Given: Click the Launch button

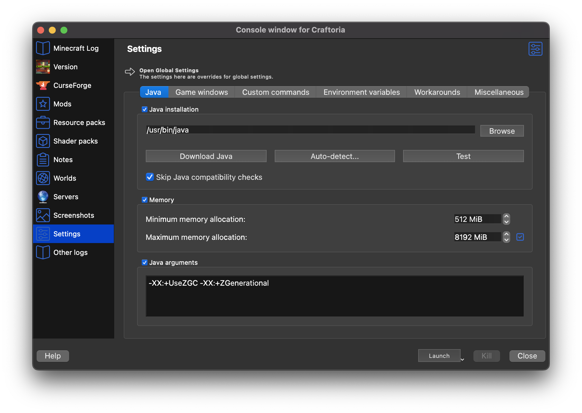Looking at the screenshot, I should pos(439,356).
